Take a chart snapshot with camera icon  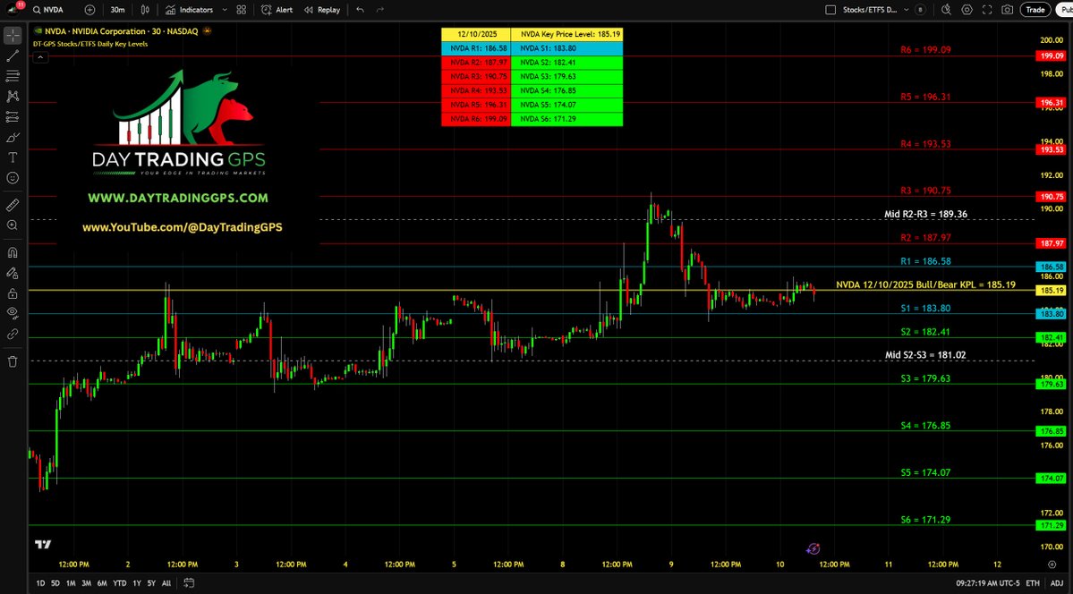pos(1008,10)
